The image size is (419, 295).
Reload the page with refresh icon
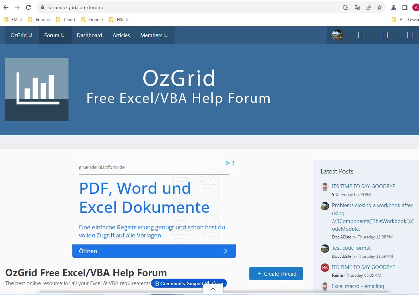click(x=28, y=7)
